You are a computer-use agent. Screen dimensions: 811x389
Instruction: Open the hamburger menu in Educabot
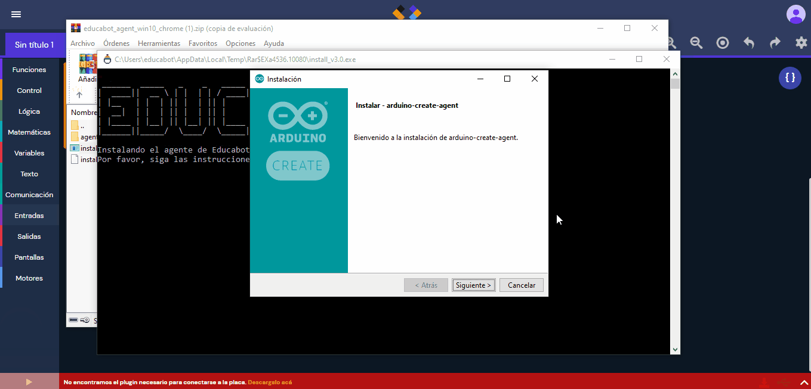click(16, 14)
